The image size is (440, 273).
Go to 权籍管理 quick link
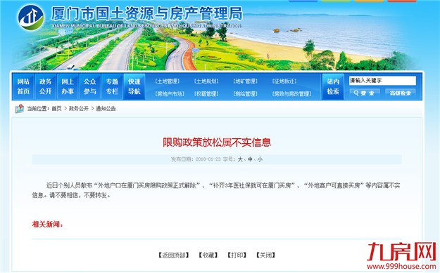[x=206, y=94]
